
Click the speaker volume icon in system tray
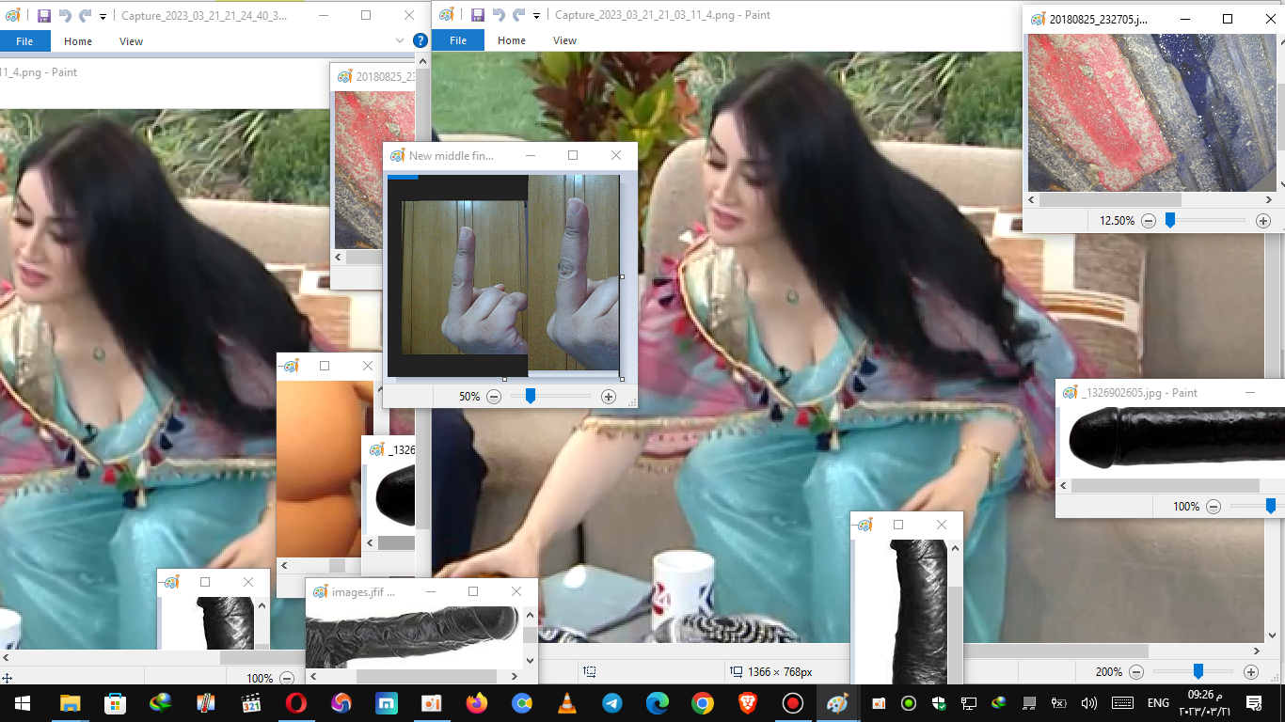[x=1089, y=703]
